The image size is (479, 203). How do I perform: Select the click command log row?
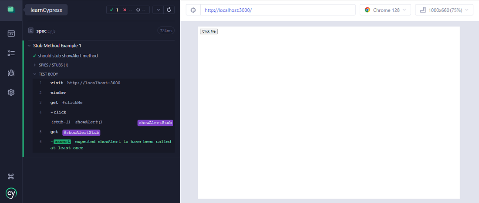click(x=104, y=112)
